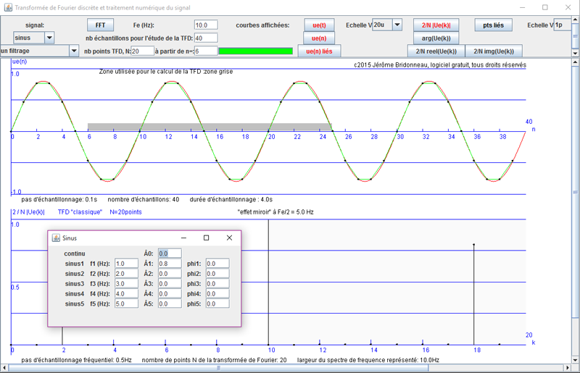Click the green progress bar
Image resolution: width=580 pixels, height=373 pixels.
click(x=256, y=51)
